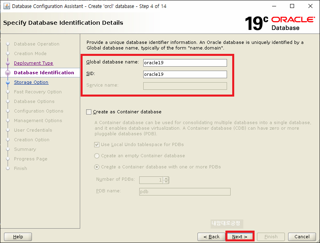Viewport: 320px width, 243px height.
Task: Proceed with the Next button
Action: pos(240,237)
